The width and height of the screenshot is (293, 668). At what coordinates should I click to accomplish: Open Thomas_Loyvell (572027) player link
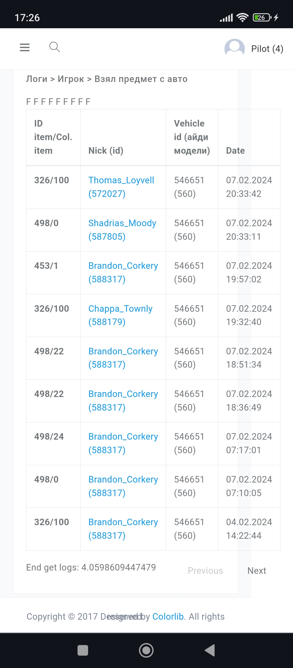coord(121,187)
